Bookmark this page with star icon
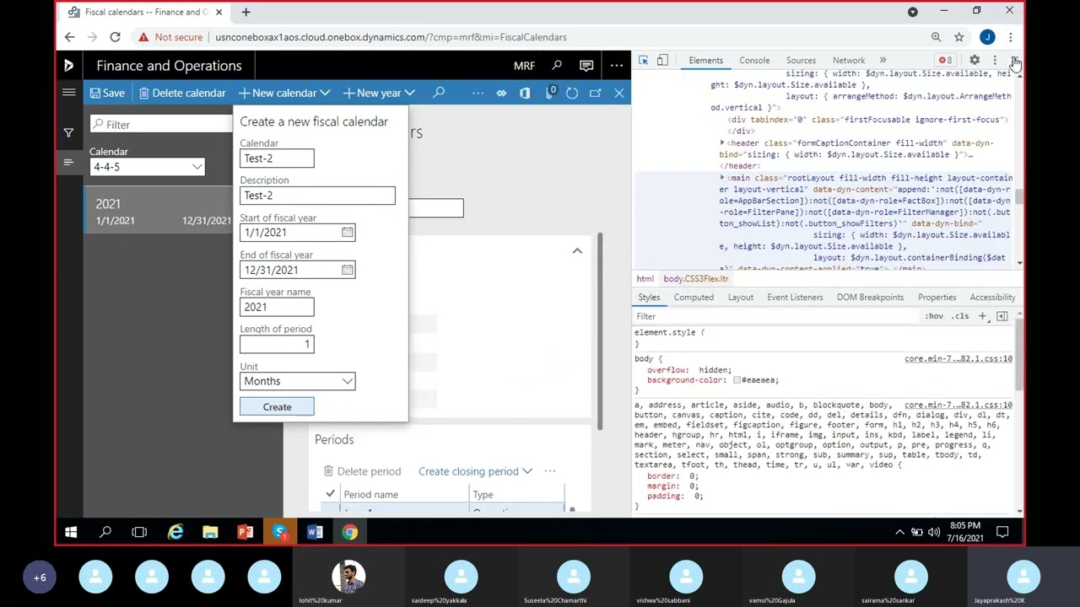 pyautogui.click(x=959, y=37)
